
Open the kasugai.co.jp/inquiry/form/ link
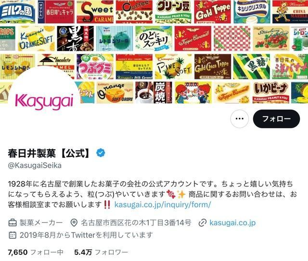point(163,204)
